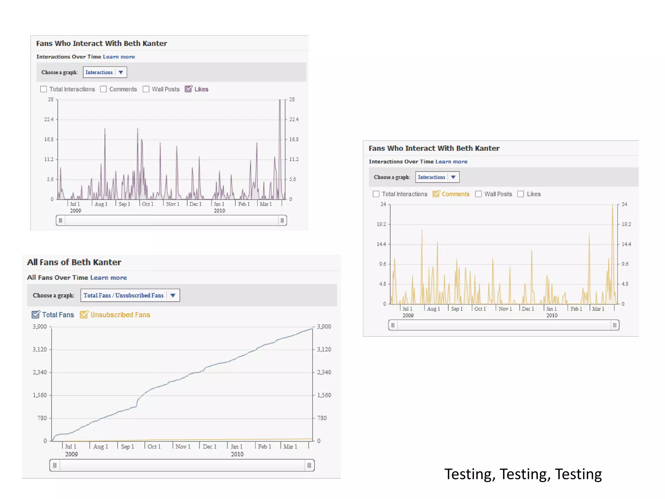Viewport: 665px width, 499px height.
Task: Click right handle of Comments graph range slider
Action: pos(614,325)
